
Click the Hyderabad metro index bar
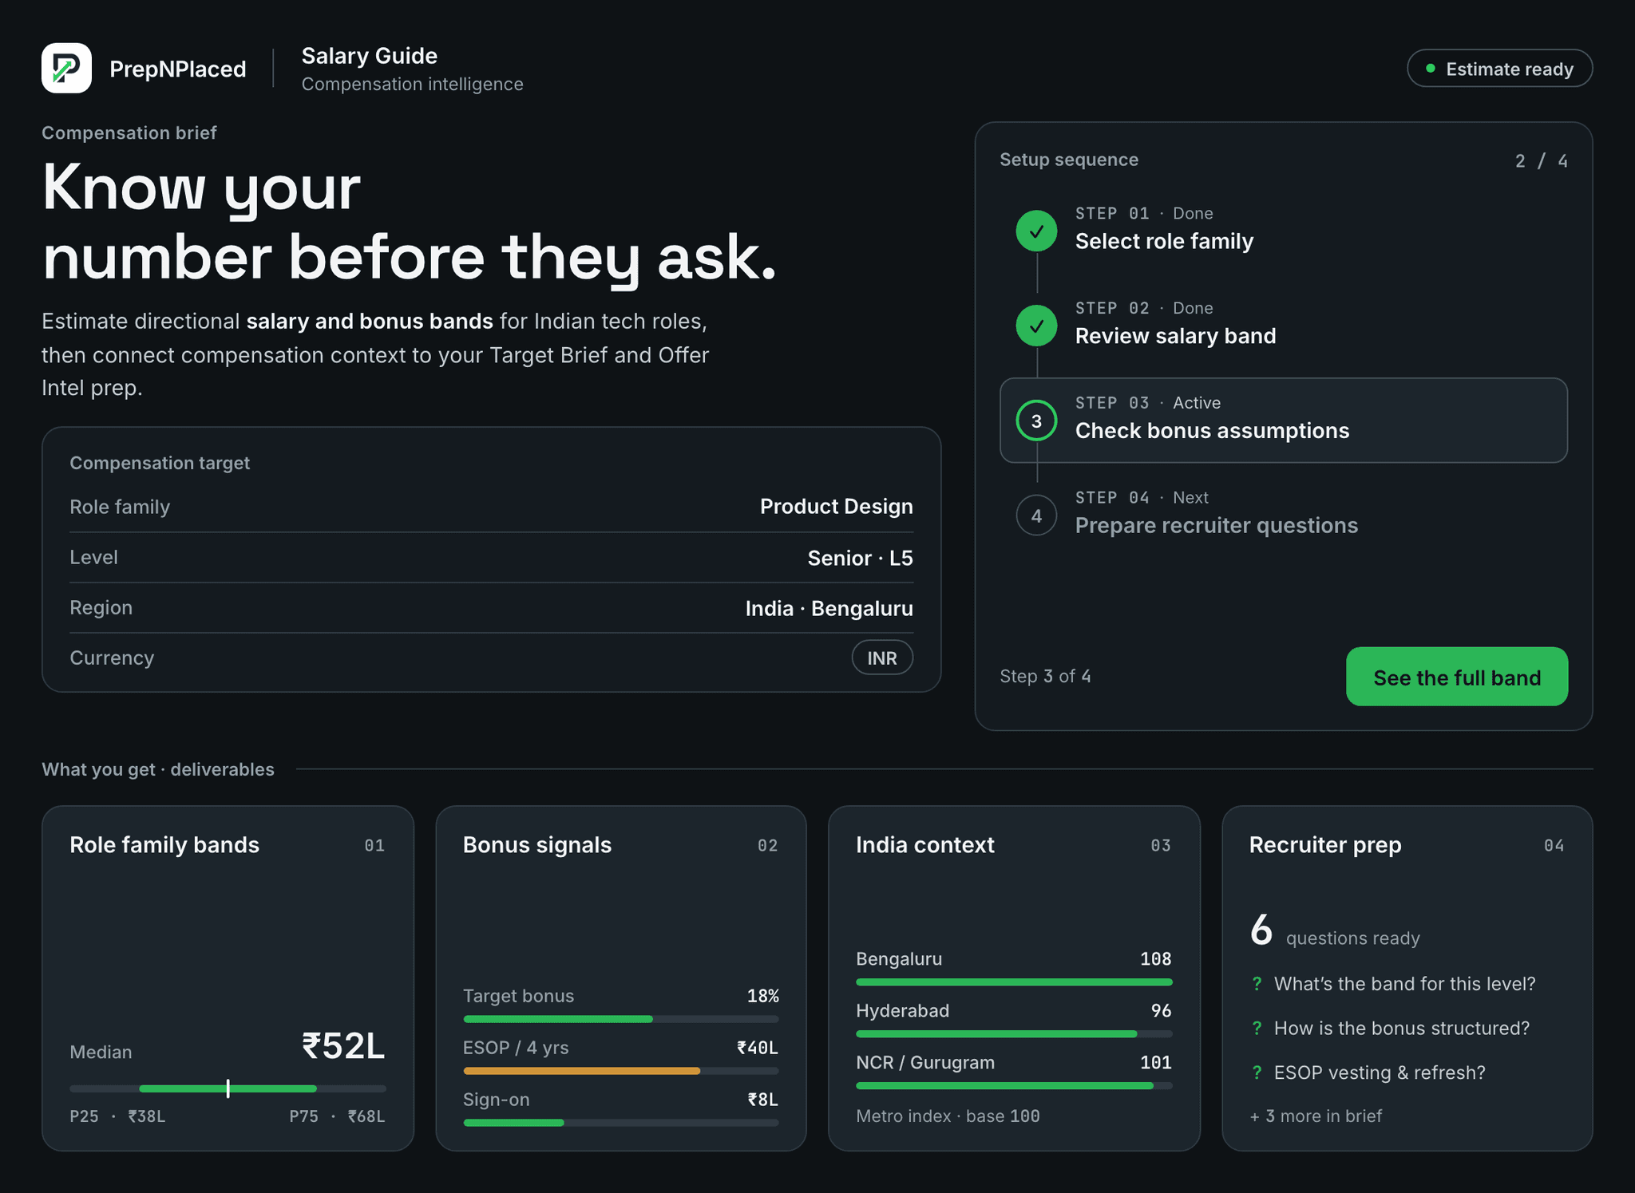pos(1014,1033)
